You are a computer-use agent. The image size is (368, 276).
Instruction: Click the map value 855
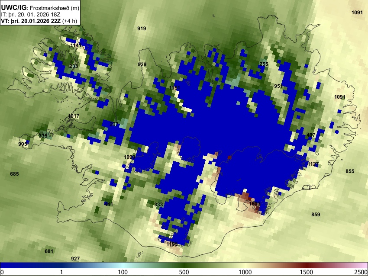[350, 171]
